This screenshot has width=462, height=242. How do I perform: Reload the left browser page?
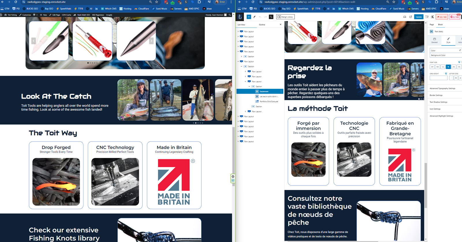click(x=16, y=2)
